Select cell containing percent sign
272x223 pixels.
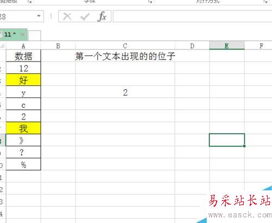tap(23, 164)
